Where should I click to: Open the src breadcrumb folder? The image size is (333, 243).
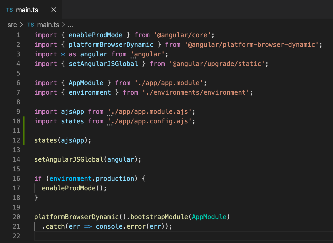click(x=12, y=25)
